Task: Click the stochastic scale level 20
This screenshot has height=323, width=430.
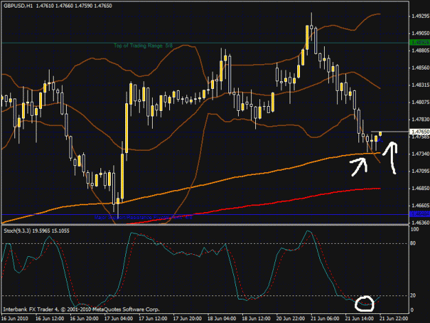Action: click(413, 296)
